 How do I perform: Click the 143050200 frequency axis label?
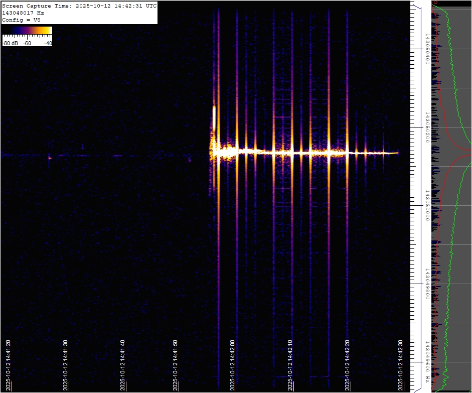[427, 127]
